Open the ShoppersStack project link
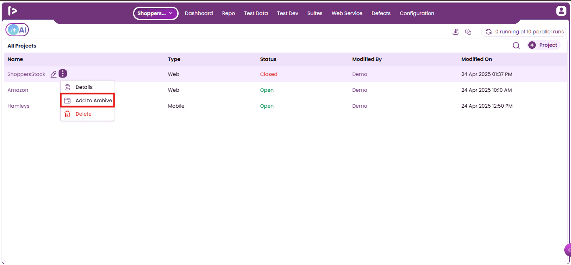The width and height of the screenshot is (571, 265). [x=26, y=74]
